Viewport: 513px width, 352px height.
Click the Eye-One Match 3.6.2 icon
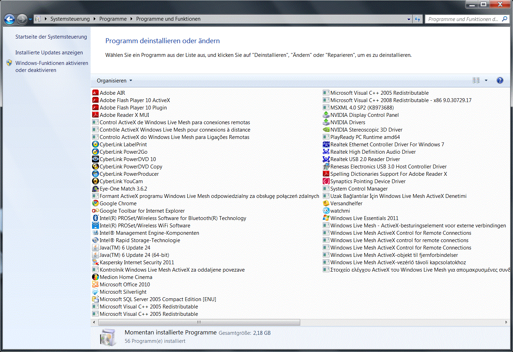95,188
